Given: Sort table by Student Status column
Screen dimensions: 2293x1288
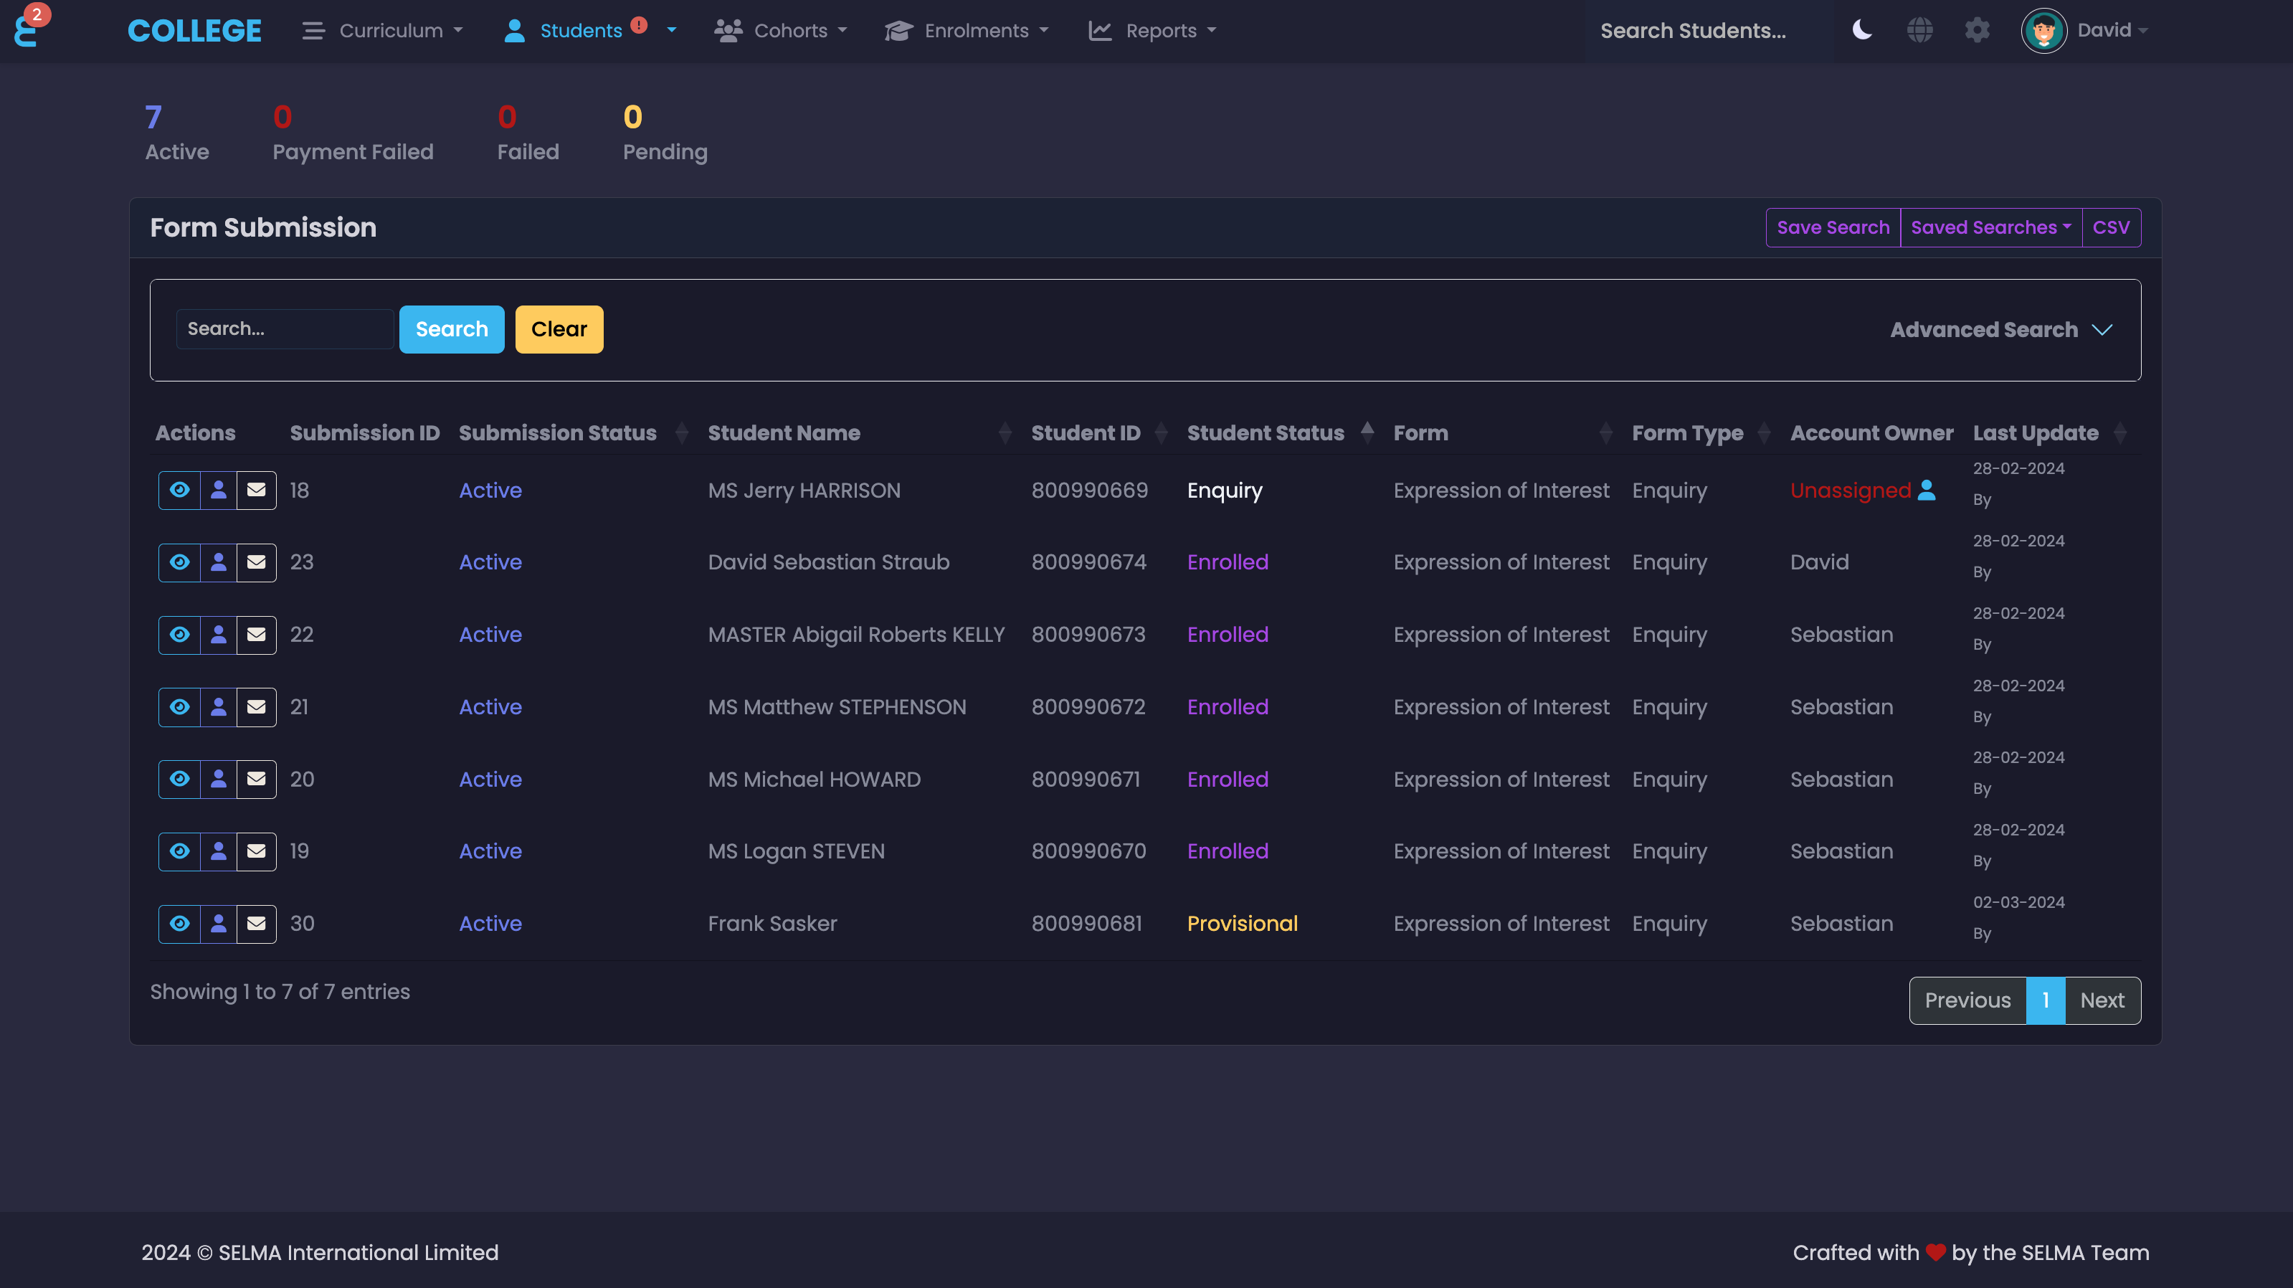Looking at the screenshot, I should [1265, 432].
